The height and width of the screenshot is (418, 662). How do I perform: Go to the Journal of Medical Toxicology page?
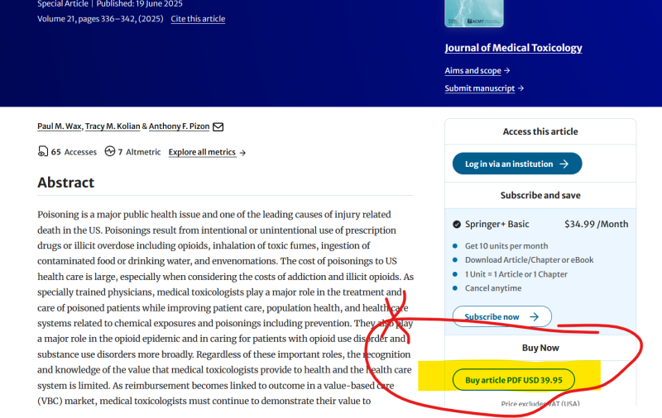point(513,48)
